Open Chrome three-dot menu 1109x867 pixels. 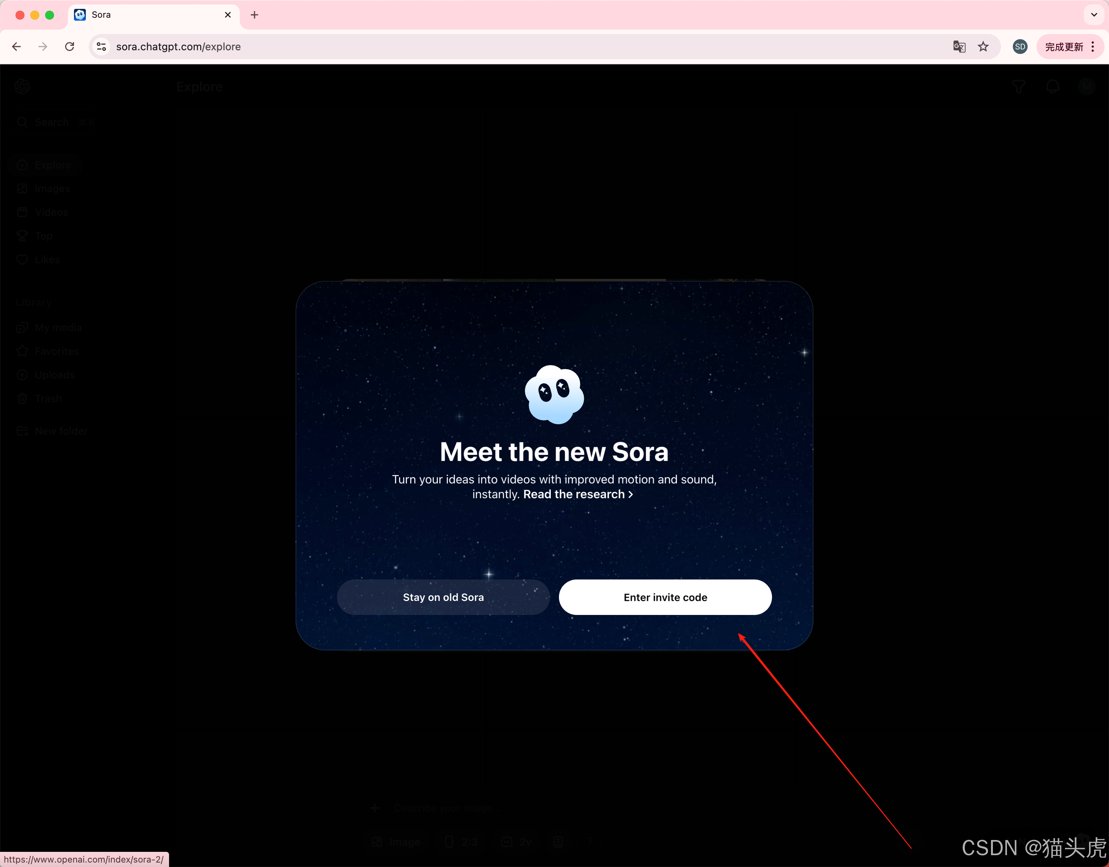(x=1093, y=47)
